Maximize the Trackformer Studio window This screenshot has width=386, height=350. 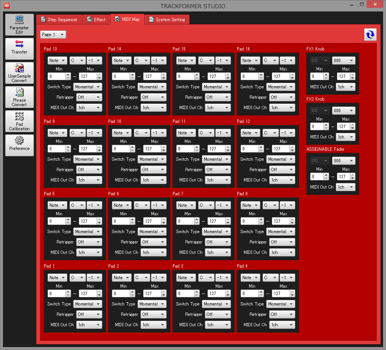(x=361, y=4)
